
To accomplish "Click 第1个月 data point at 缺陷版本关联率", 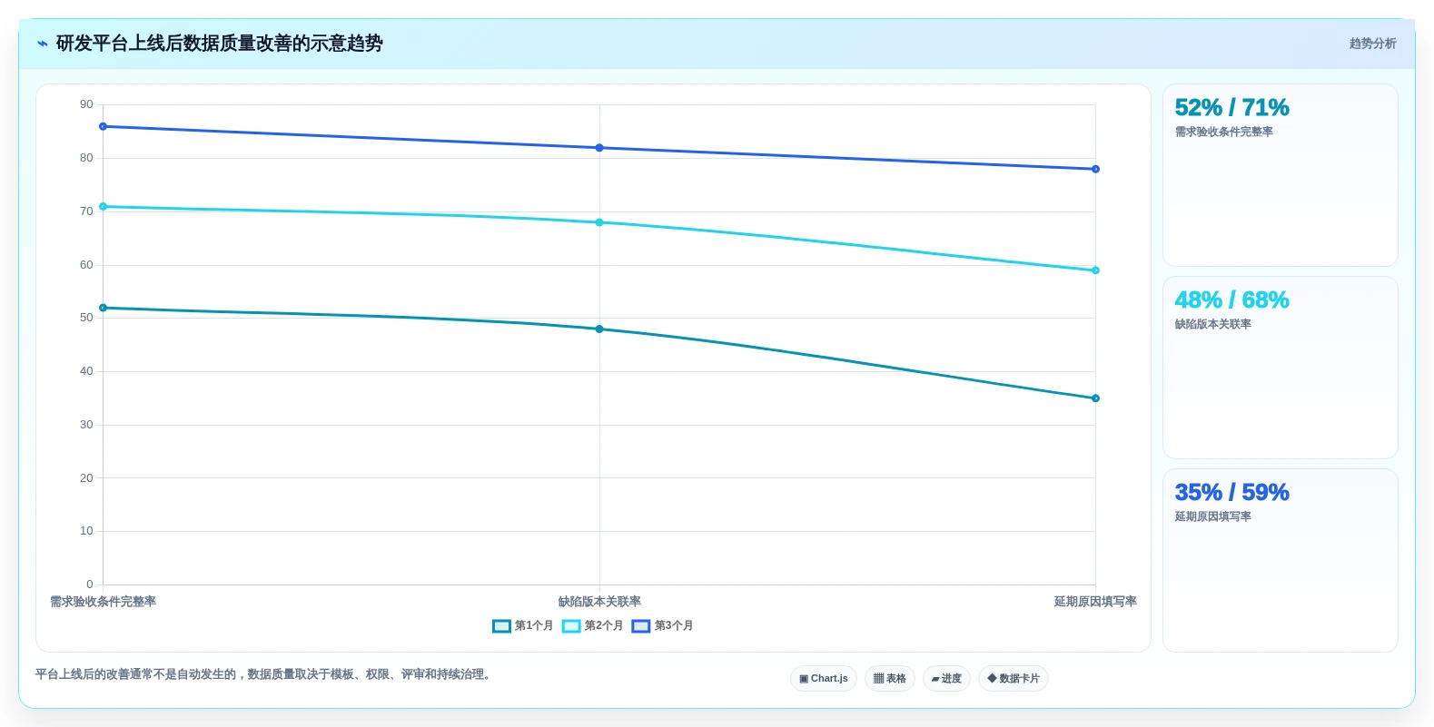I will pyautogui.click(x=599, y=329).
